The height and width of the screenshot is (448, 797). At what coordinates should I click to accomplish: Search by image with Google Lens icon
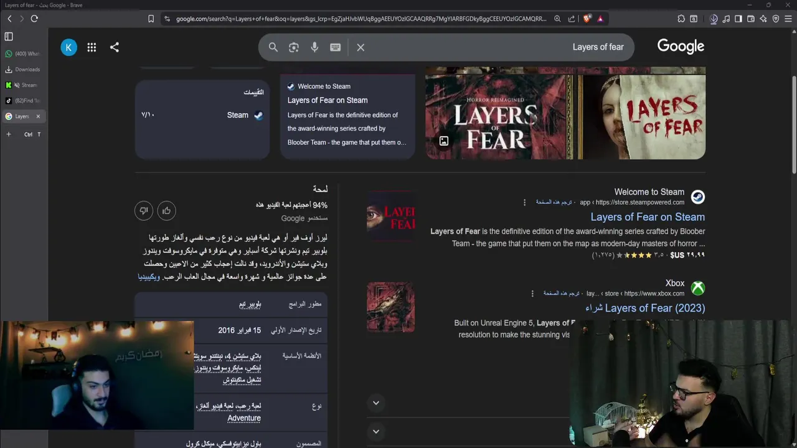[x=294, y=47]
